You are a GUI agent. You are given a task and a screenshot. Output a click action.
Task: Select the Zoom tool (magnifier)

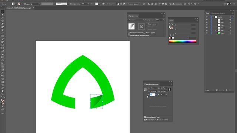pos(3,94)
